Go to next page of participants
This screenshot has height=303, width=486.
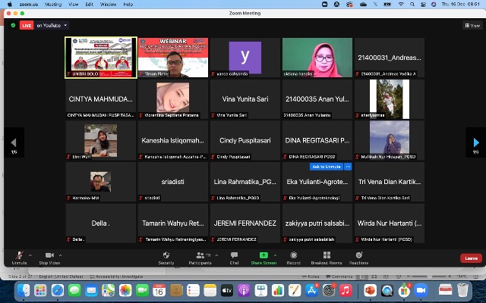(475, 142)
